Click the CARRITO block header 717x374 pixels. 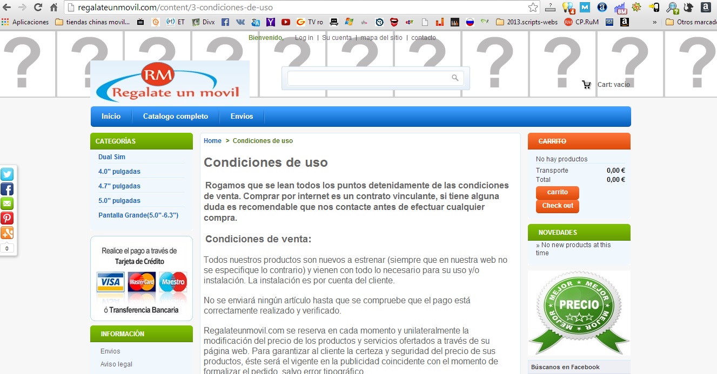579,141
